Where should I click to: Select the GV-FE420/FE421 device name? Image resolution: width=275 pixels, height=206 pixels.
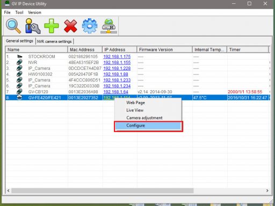click(x=45, y=98)
